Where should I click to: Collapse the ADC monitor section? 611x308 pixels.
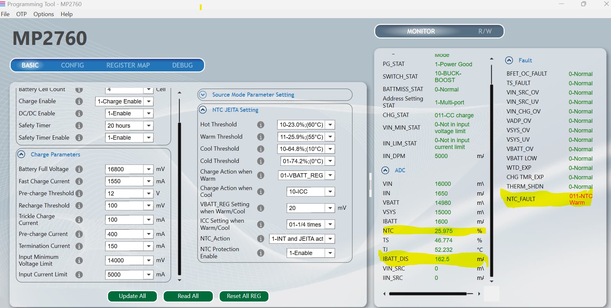coord(385,170)
